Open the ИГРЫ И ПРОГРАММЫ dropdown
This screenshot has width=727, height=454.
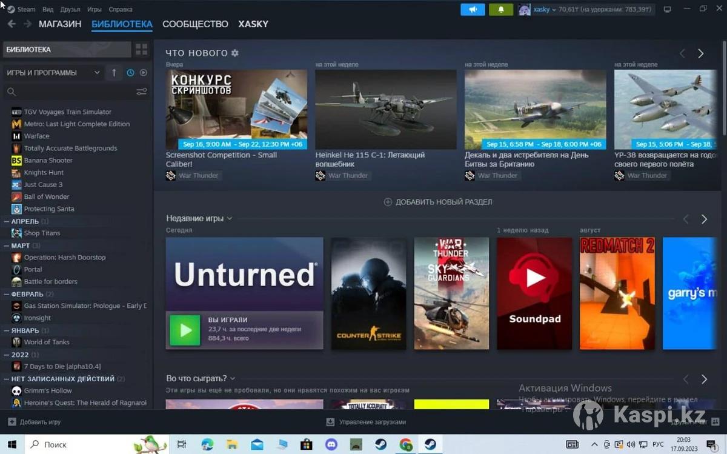[53, 73]
